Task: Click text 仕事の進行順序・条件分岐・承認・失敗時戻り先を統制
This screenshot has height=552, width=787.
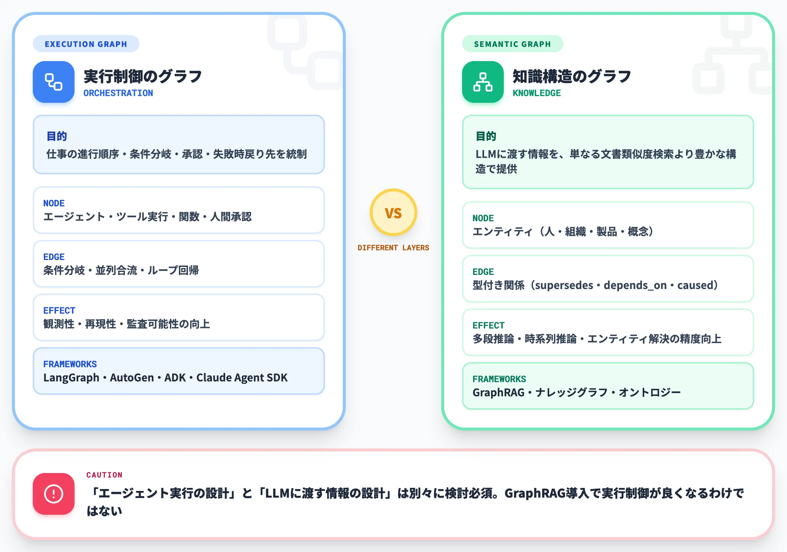Action: click(x=176, y=154)
